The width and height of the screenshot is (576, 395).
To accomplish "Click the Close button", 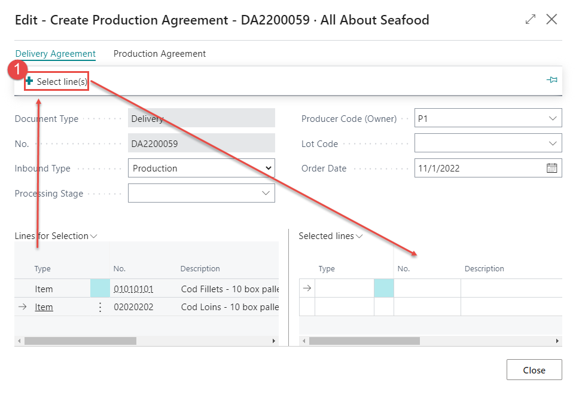I will (534, 370).
